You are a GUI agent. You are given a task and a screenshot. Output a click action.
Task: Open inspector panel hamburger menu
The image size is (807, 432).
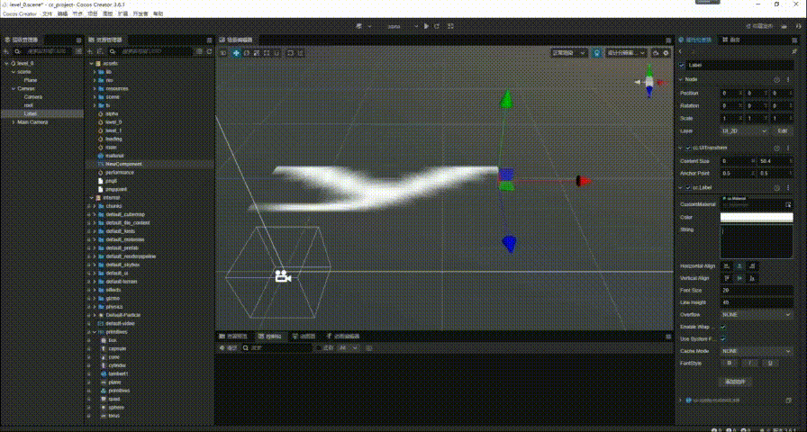point(794,40)
